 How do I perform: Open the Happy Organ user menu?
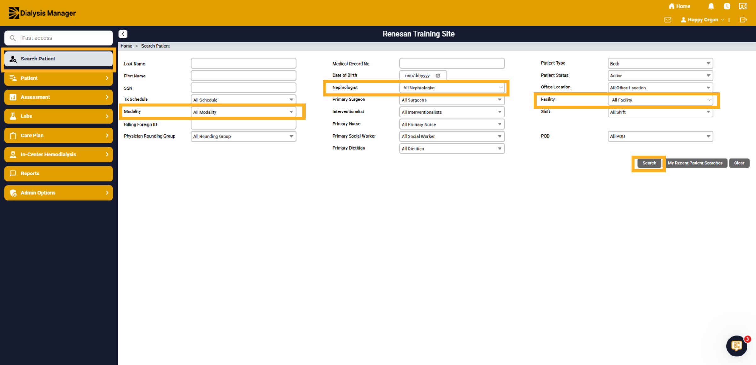702,20
